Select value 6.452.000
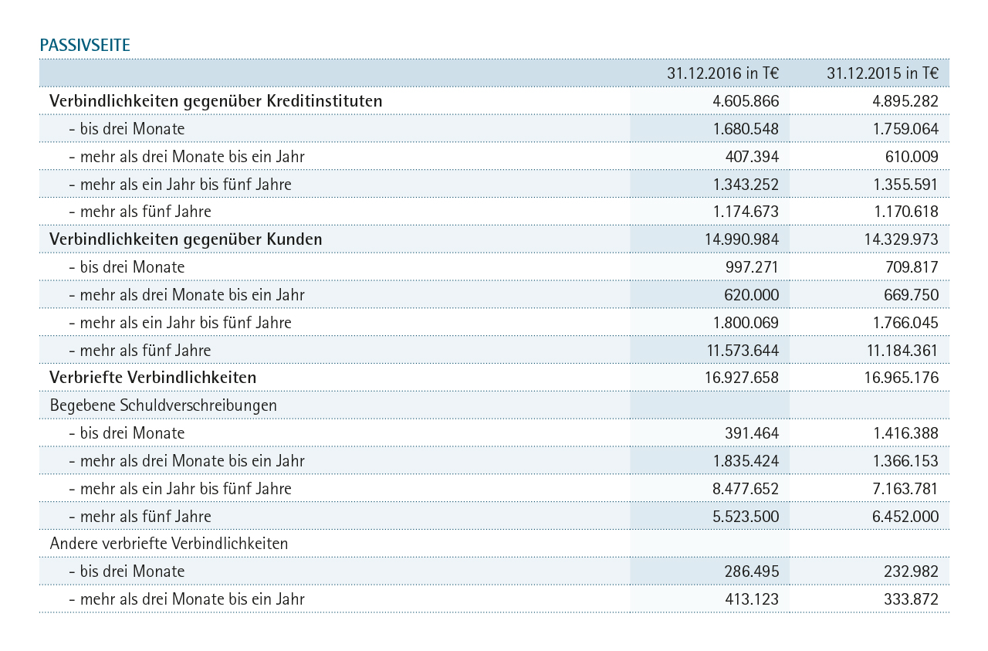Image resolution: width=988 pixels, height=651 pixels. [906, 517]
